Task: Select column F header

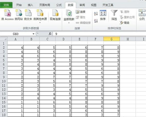Action: tap(95, 39)
